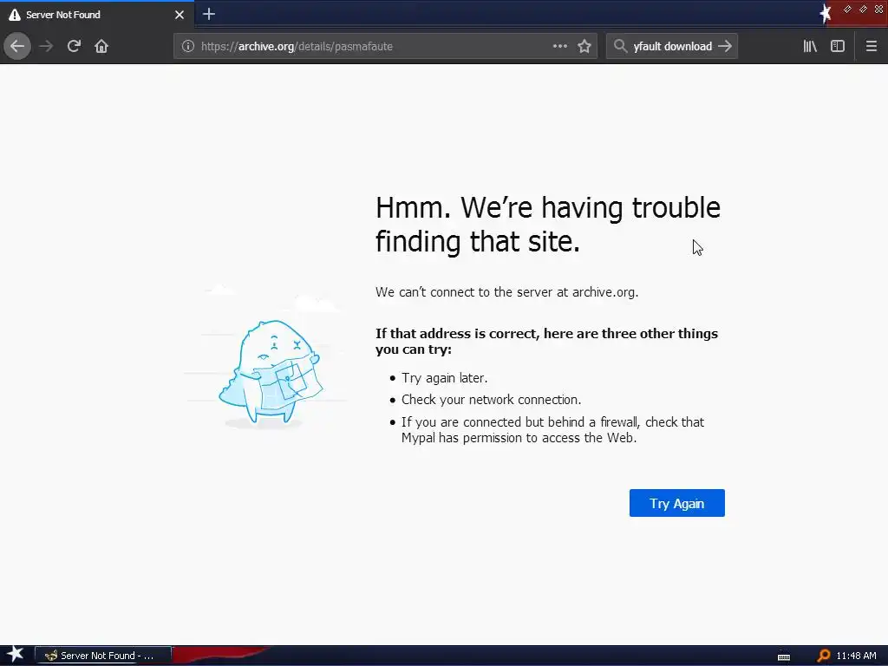Show site information icon in address bar
The width and height of the screenshot is (888, 666).
coord(188,47)
